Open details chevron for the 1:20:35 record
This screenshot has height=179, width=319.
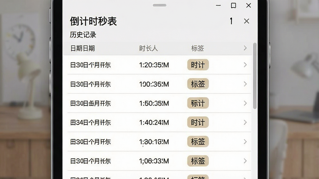[x=245, y=65]
